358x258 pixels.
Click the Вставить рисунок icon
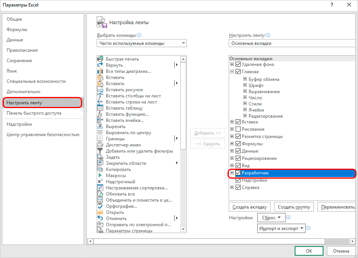[x=100, y=90]
